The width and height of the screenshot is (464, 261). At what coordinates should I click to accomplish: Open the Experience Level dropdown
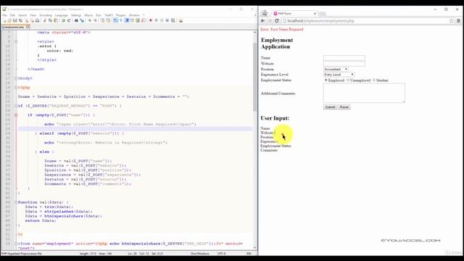click(x=339, y=75)
